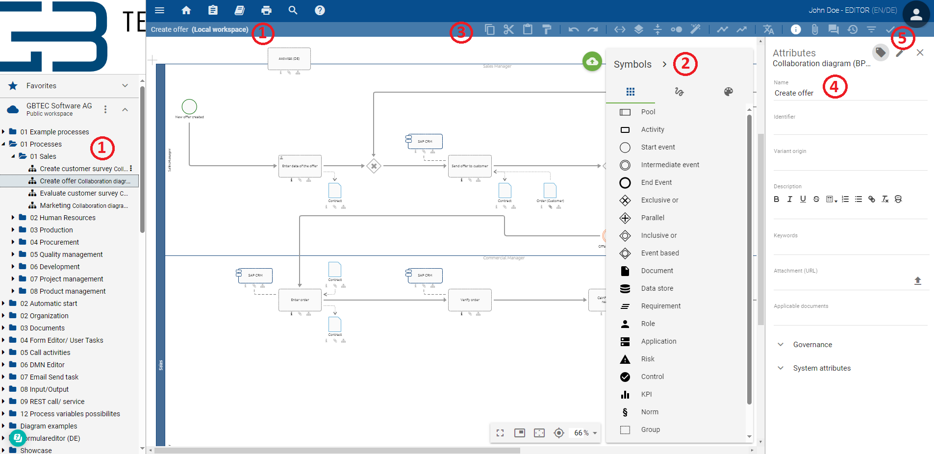Open the attachments paperclip icon
934x454 pixels.
tap(814, 29)
